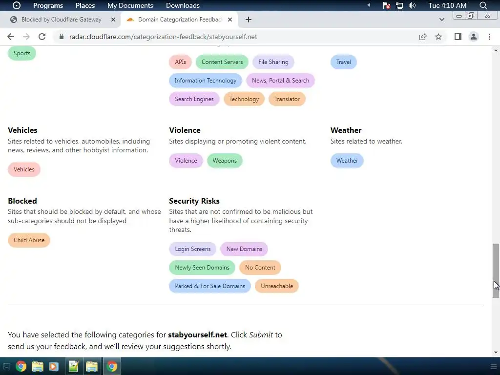Toggle the File Sharing tag

[x=273, y=62]
